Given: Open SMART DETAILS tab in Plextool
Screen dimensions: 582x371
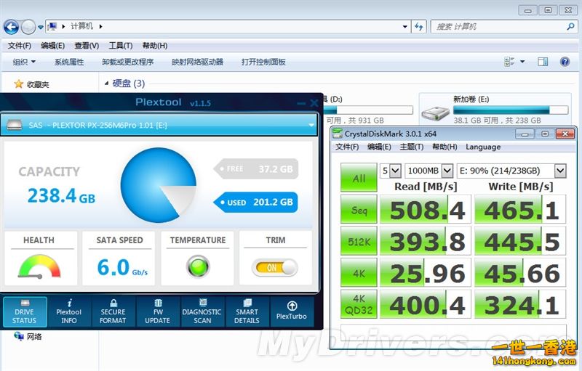Looking at the screenshot, I should [247, 311].
